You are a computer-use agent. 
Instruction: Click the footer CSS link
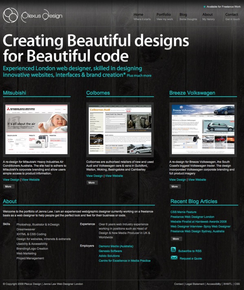tap(237, 284)
